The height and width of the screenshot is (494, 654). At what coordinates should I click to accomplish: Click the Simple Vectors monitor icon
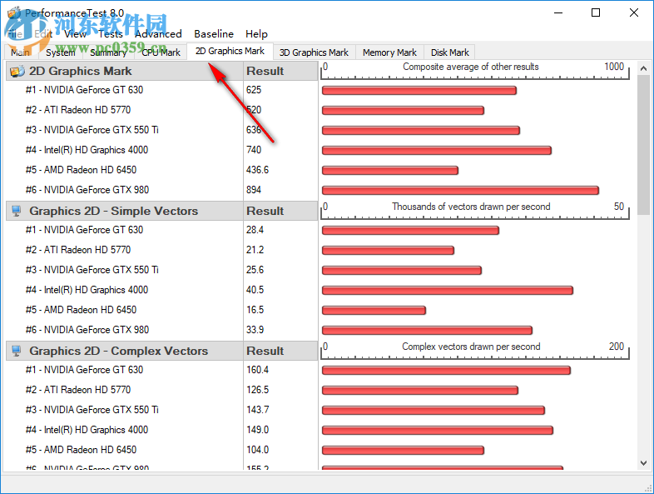17,211
